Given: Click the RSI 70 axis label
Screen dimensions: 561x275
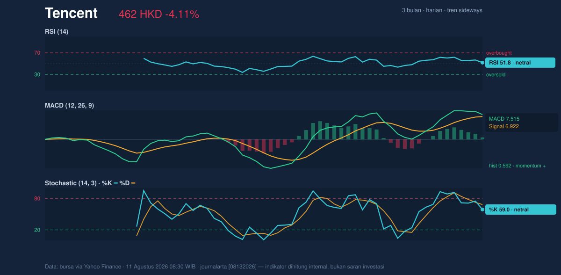Looking at the screenshot, I should pos(37,53).
